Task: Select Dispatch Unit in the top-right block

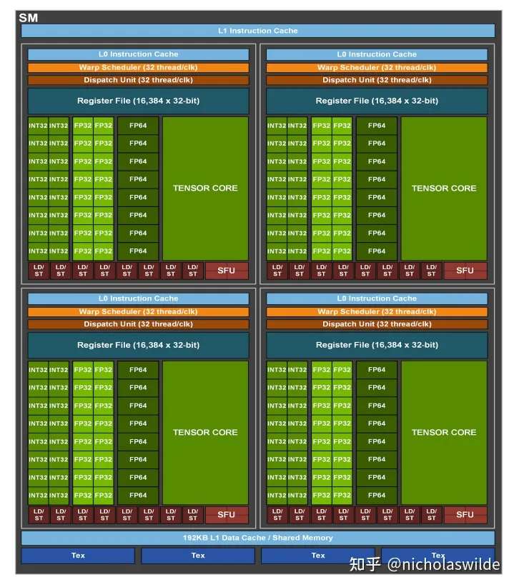Action: pyautogui.click(x=377, y=80)
